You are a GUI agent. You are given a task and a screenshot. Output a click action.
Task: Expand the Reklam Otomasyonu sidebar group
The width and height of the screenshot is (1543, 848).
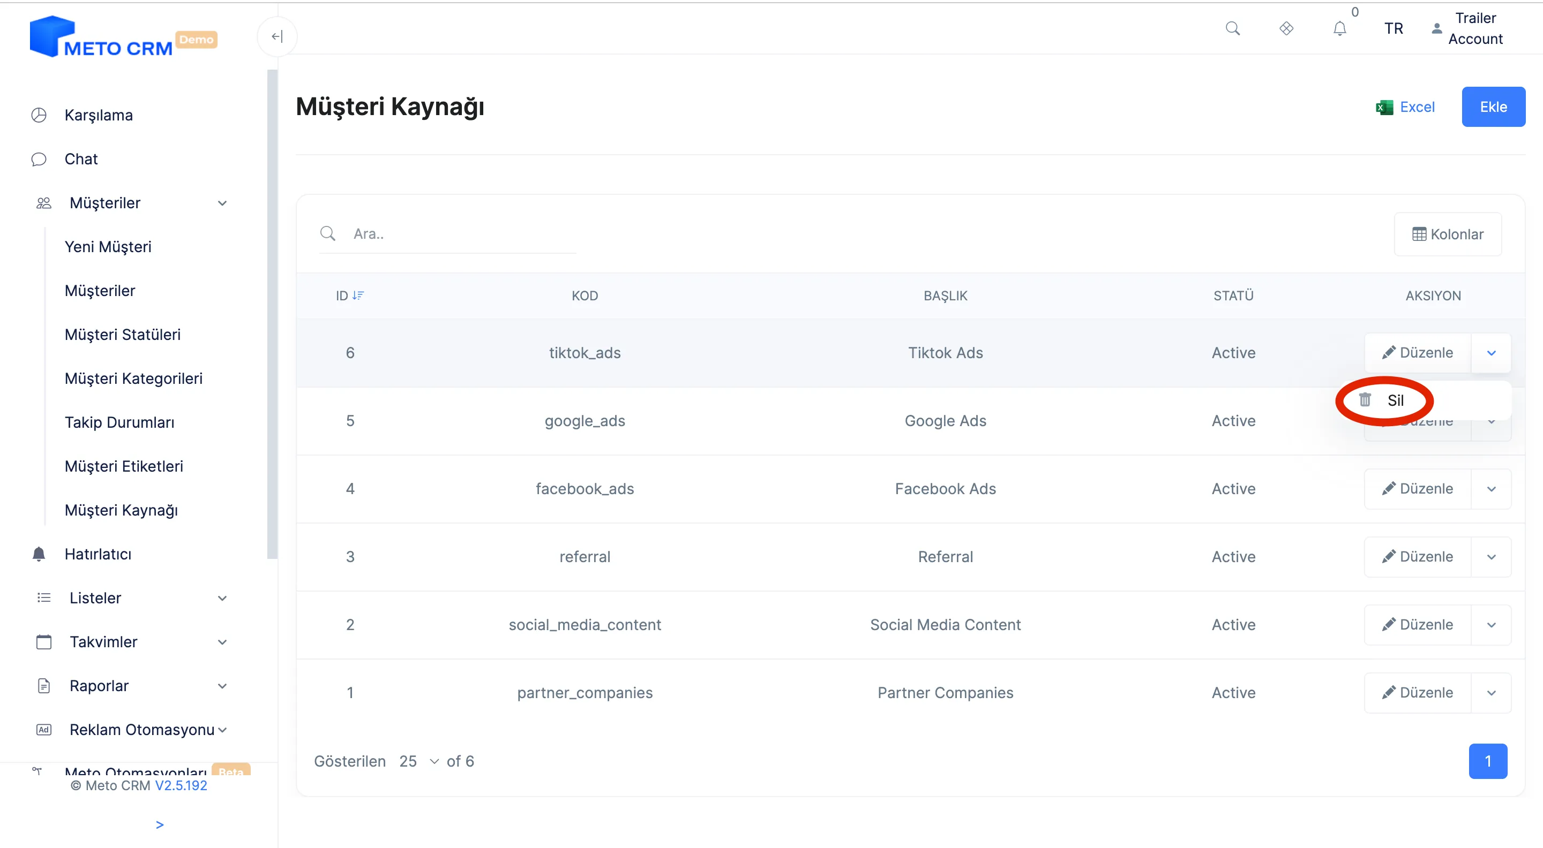click(x=132, y=730)
